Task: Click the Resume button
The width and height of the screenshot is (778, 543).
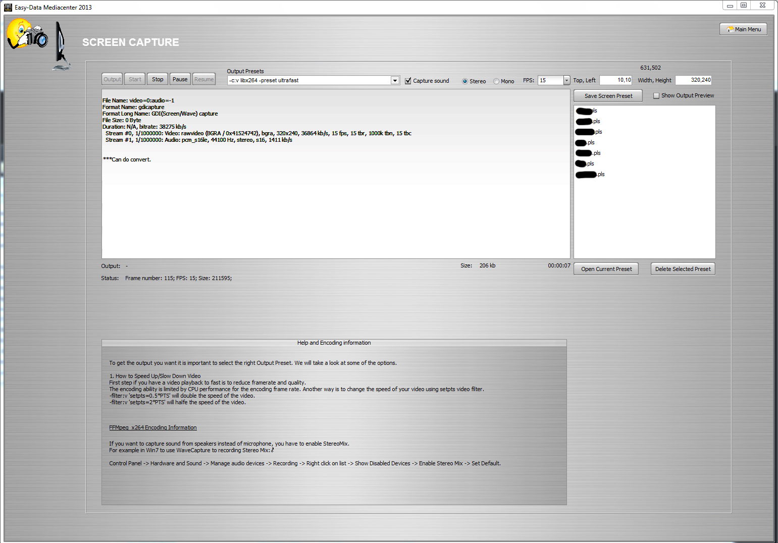Action: pos(204,79)
